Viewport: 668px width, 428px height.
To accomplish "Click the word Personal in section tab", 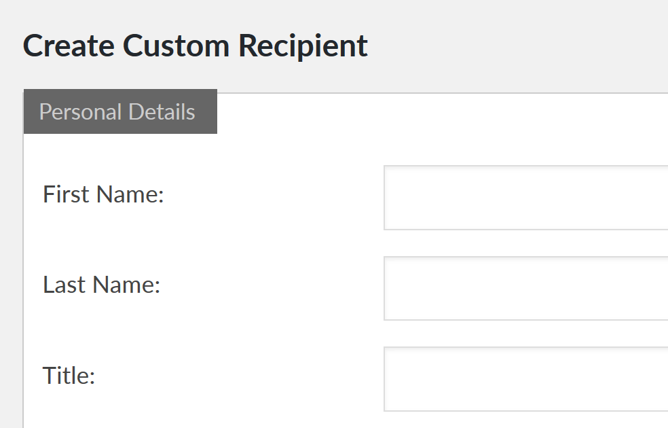I will [80, 111].
